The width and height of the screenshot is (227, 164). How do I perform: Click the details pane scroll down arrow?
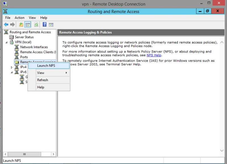(x=222, y=150)
